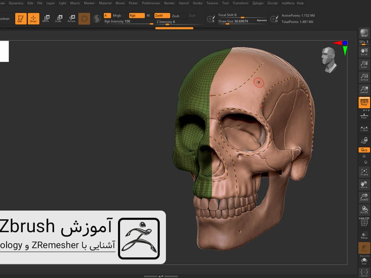The width and height of the screenshot is (371, 278).
Task: Open the Macro menu
Action: (x=75, y=3)
